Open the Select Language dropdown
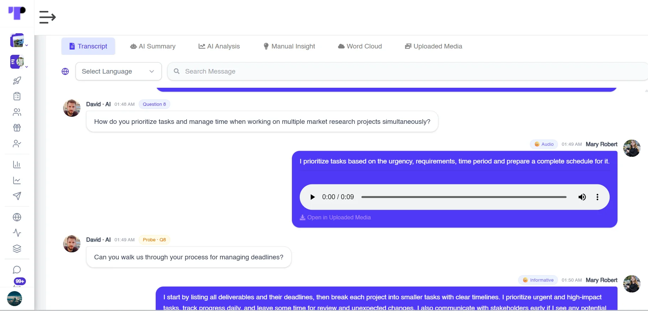 tap(118, 71)
